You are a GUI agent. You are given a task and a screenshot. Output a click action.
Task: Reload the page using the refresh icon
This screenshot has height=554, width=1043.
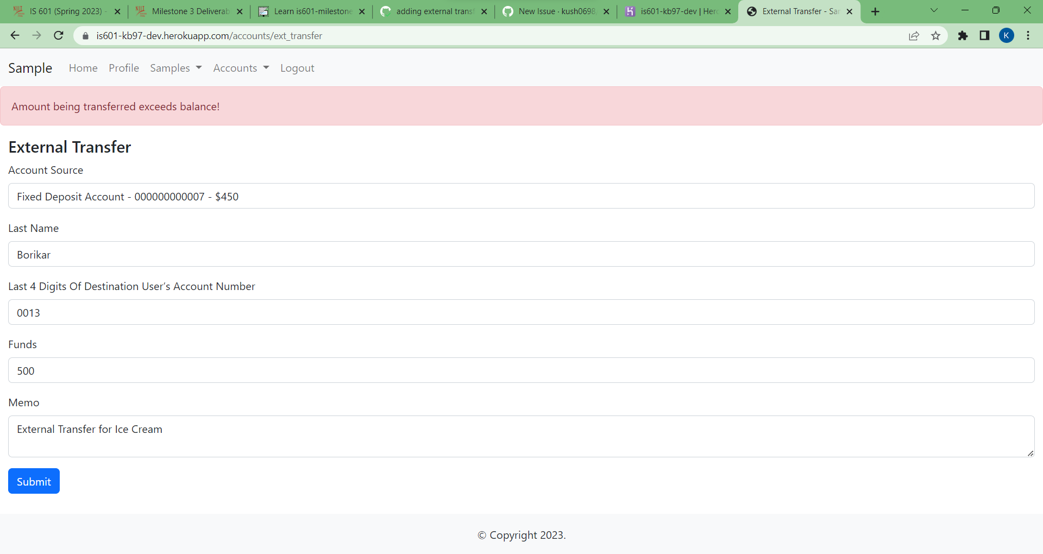pyautogui.click(x=58, y=35)
